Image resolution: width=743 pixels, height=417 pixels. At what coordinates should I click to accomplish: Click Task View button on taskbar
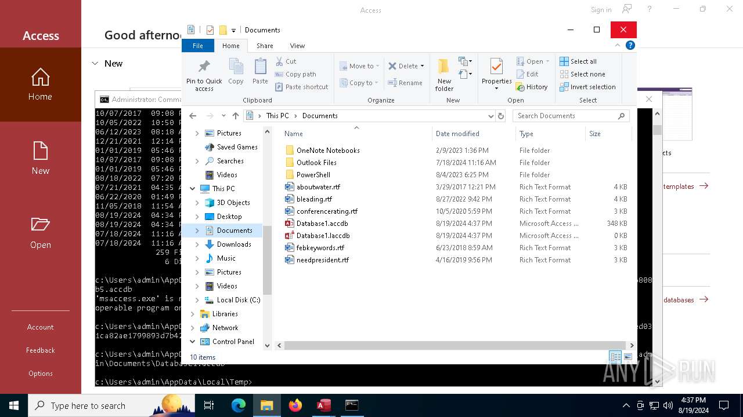pyautogui.click(x=209, y=405)
